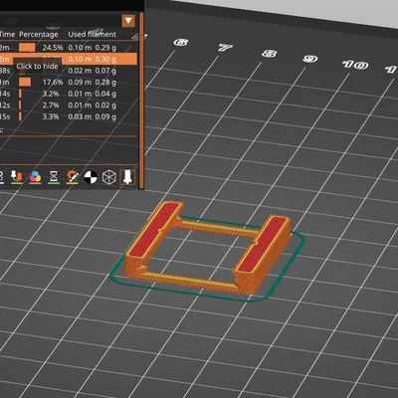Hide the feature row showing 17.6%

(69, 82)
